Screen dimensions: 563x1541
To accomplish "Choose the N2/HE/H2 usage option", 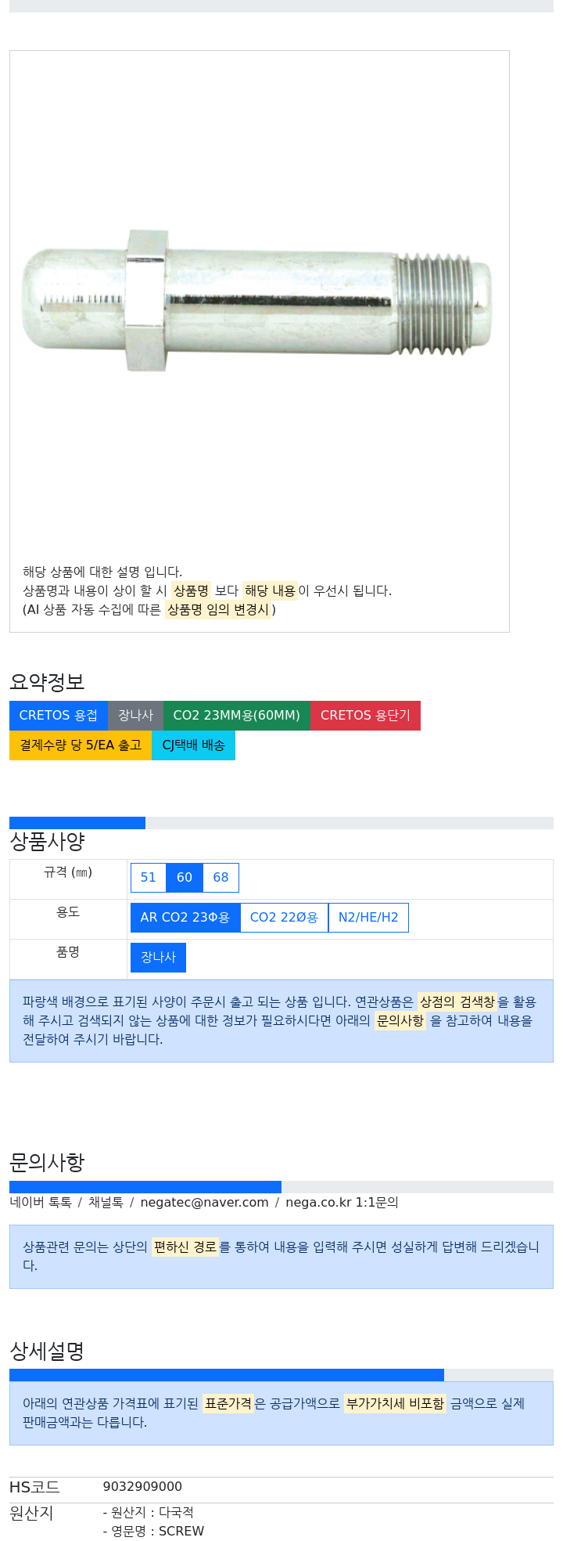I will [368, 918].
